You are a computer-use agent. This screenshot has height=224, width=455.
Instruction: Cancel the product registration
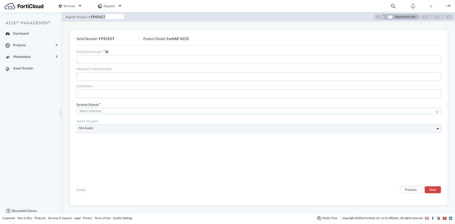(81, 190)
